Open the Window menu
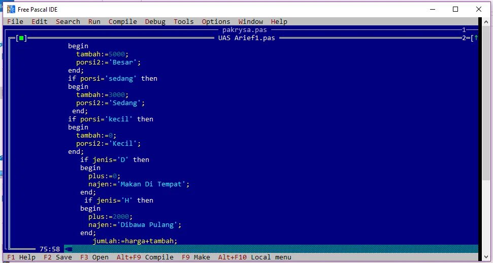This screenshot has height=263, width=493. click(251, 22)
